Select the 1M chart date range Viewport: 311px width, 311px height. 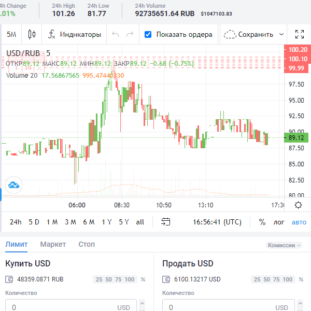(x=52, y=222)
